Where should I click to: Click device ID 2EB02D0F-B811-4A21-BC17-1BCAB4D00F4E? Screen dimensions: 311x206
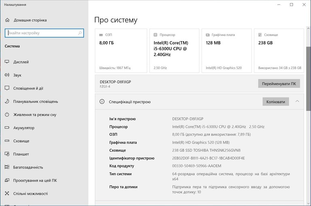(x=209, y=158)
